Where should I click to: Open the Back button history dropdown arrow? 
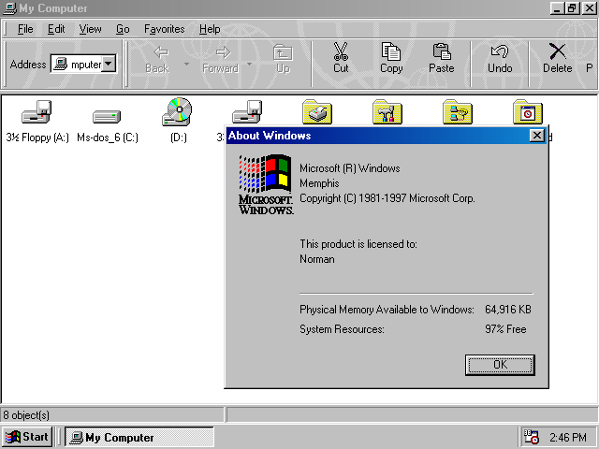[186, 65]
